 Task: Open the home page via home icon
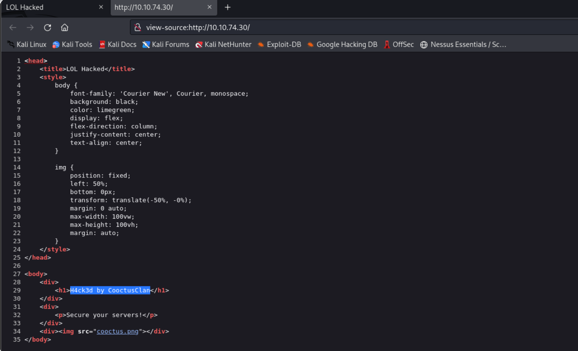(65, 27)
